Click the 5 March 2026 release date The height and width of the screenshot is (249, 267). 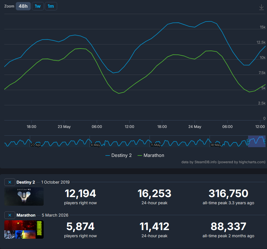click(x=55, y=215)
